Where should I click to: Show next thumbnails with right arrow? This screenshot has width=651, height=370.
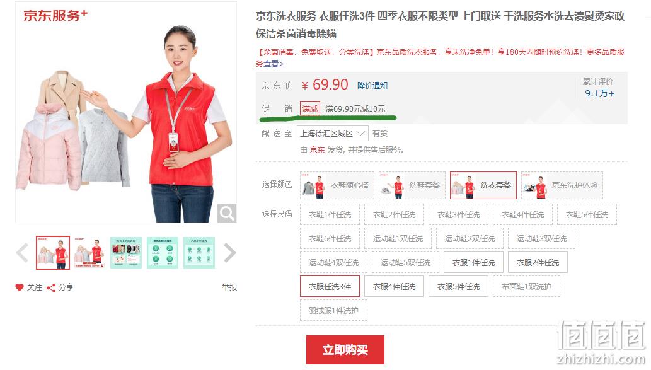[x=229, y=253]
